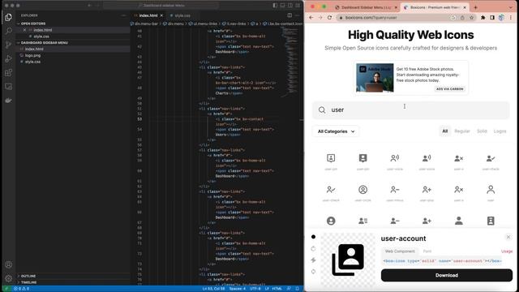Select the solid user-check icon
This screenshot has height=292, width=519.
(x=491, y=158)
